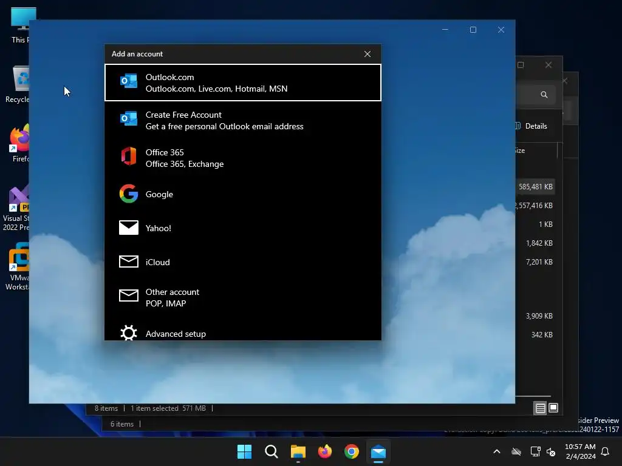Choose Other account POP, IMAP
This screenshot has width=622, height=466.
click(x=243, y=297)
